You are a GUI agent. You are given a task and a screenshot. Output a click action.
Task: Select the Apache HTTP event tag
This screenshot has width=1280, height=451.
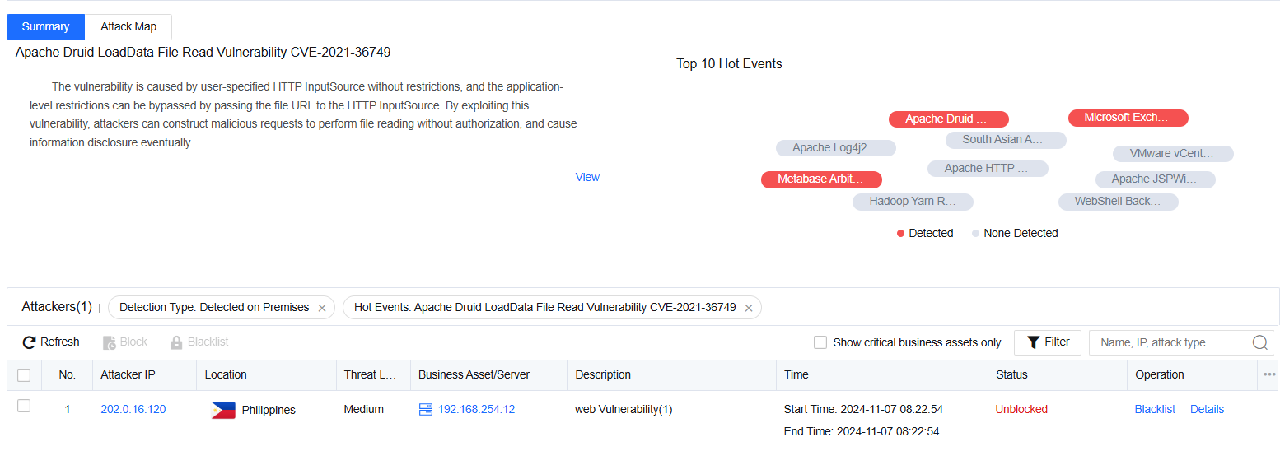[x=988, y=169]
